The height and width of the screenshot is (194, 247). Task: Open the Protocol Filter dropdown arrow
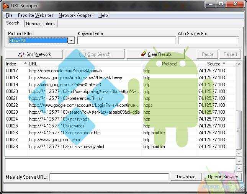71,41
